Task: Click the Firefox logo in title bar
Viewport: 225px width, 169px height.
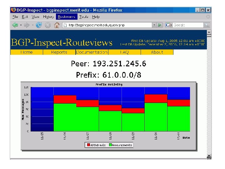Action: click(13, 10)
